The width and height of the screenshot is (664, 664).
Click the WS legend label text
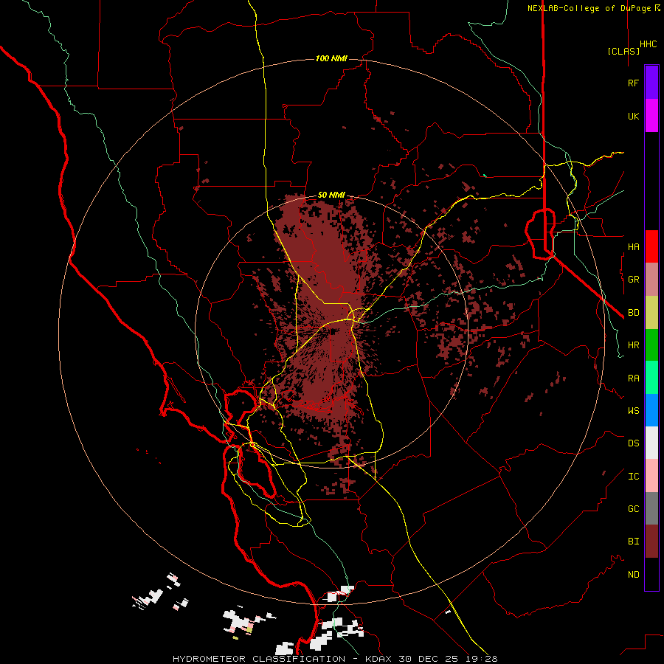click(633, 411)
